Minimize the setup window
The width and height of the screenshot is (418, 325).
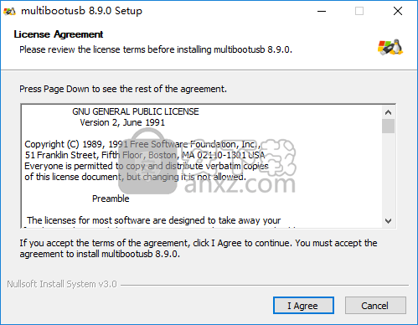coord(322,11)
